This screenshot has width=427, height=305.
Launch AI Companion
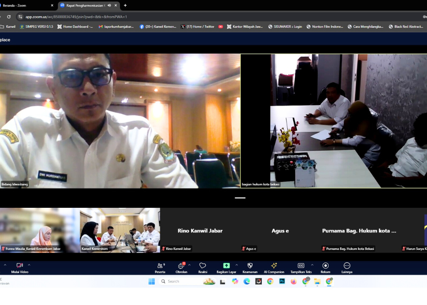point(274,268)
